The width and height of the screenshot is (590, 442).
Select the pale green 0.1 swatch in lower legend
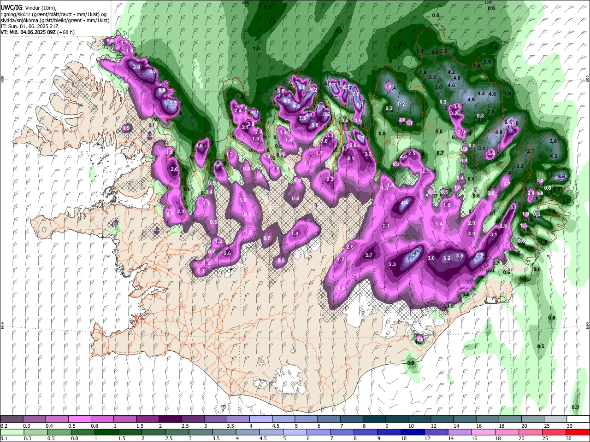point(12,432)
